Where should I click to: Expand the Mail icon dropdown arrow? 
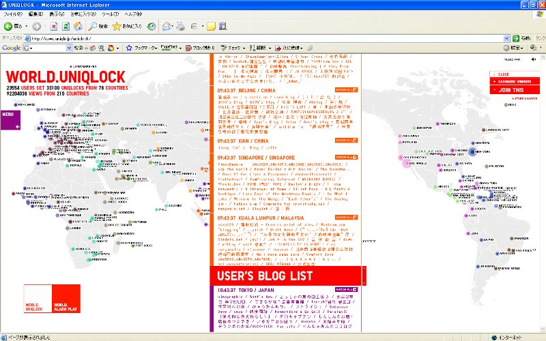[x=173, y=26]
